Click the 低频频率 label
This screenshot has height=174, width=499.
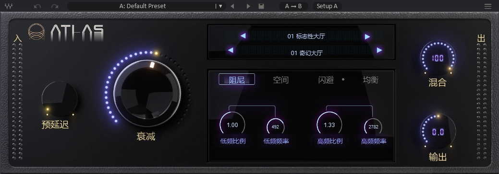click(276, 141)
